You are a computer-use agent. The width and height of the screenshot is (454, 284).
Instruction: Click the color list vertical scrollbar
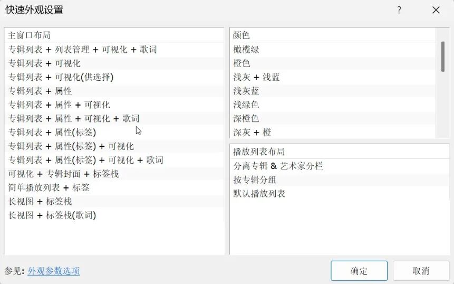(x=442, y=56)
